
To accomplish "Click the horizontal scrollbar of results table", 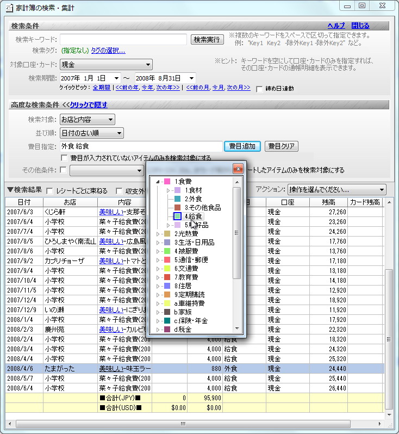I will [x=183, y=424].
